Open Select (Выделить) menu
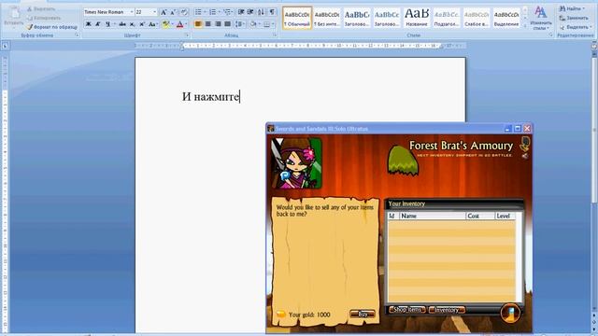598x336 pixels. tap(576, 27)
